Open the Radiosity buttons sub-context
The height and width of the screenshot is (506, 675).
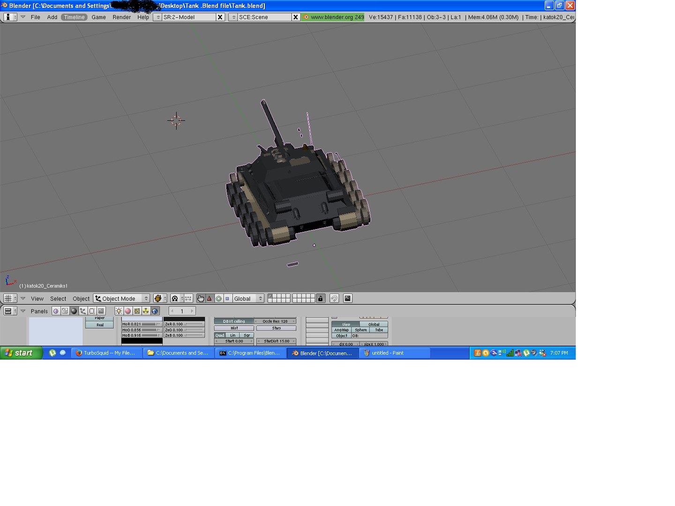click(x=146, y=311)
